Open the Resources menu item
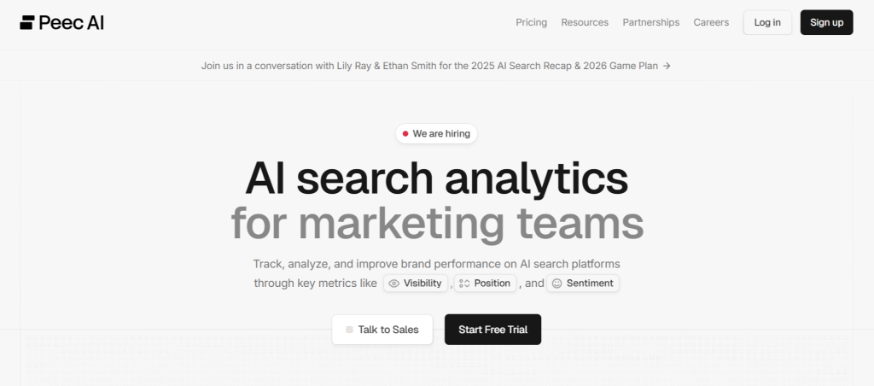 585,22
